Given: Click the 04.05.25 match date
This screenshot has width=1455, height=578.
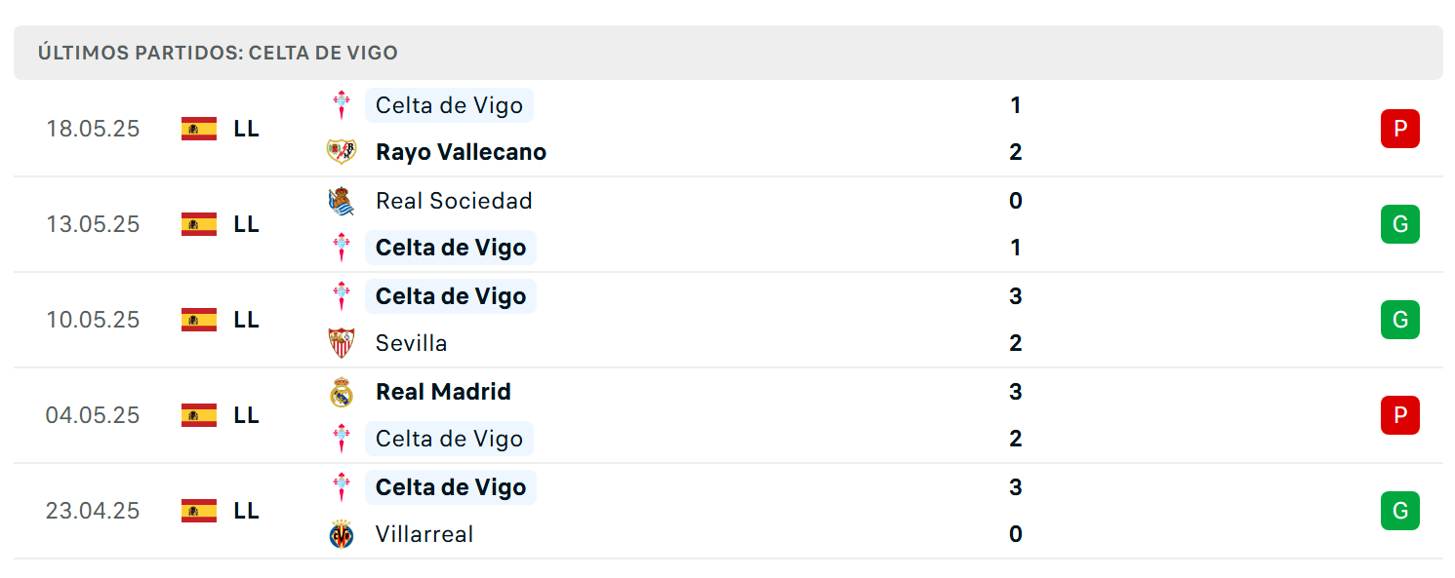Looking at the screenshot, I should 93,415.
